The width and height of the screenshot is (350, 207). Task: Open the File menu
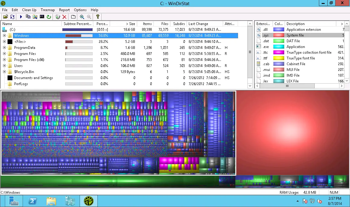click(x=5, y=10)
